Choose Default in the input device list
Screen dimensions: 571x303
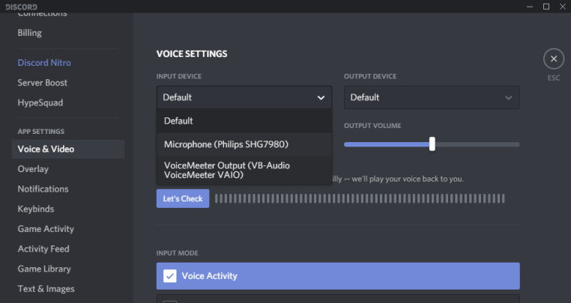[244, 120]
